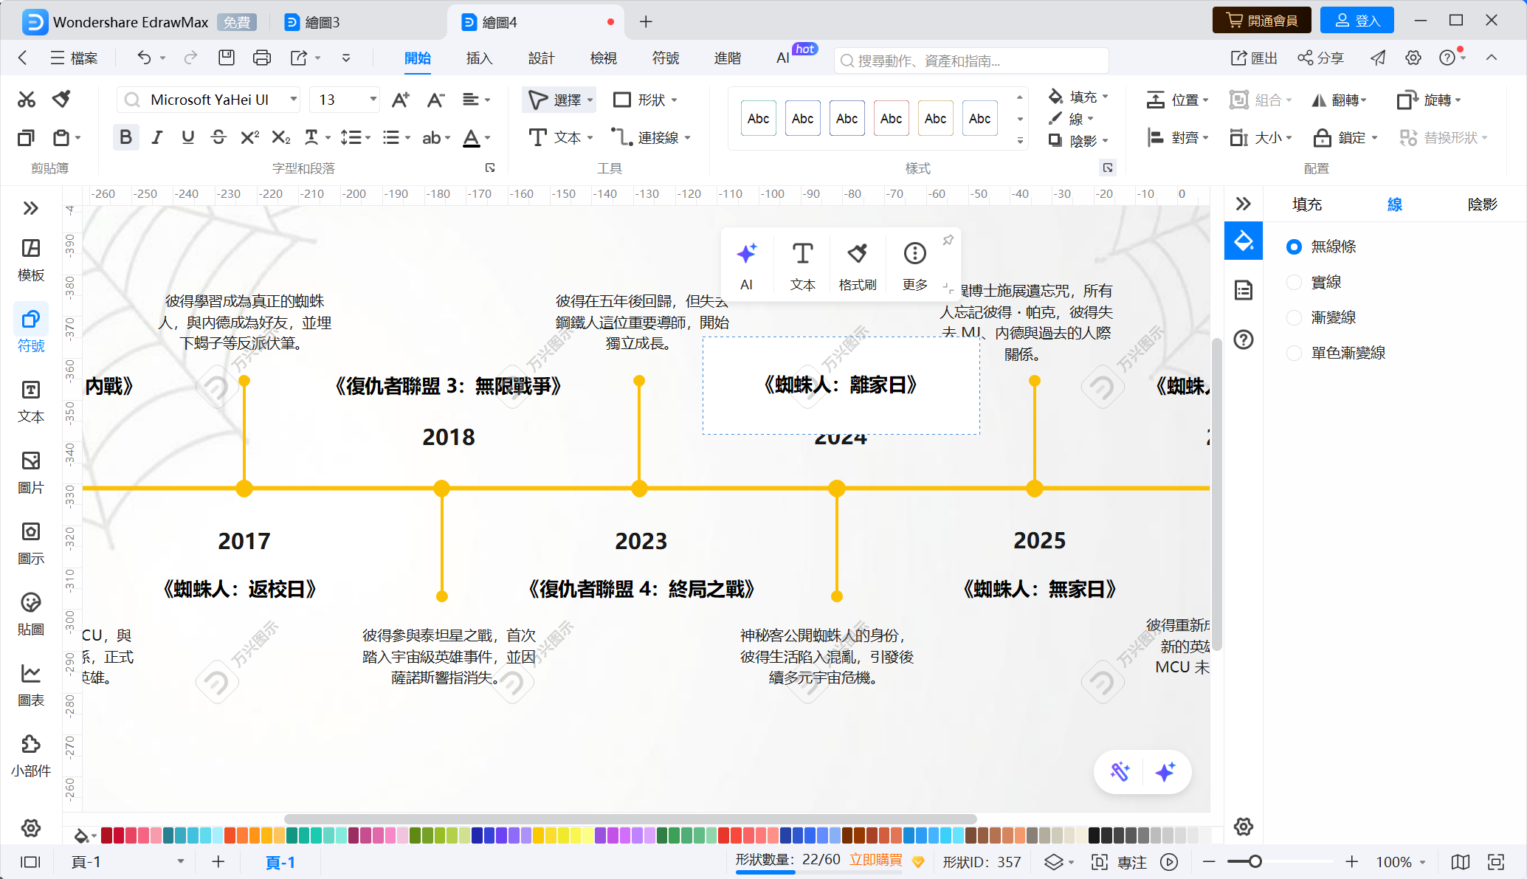Image resolution: width=1527 pixels, height=879 pixels.
Task: Open the File menu
Action: click(74, 58)
